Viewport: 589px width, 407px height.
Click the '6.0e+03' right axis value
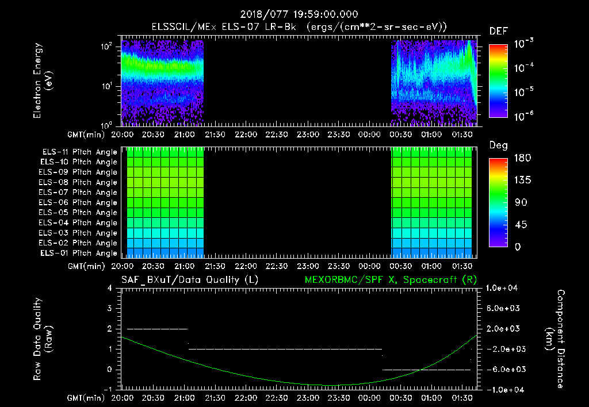pyautogui.click(x=503, y=308)
